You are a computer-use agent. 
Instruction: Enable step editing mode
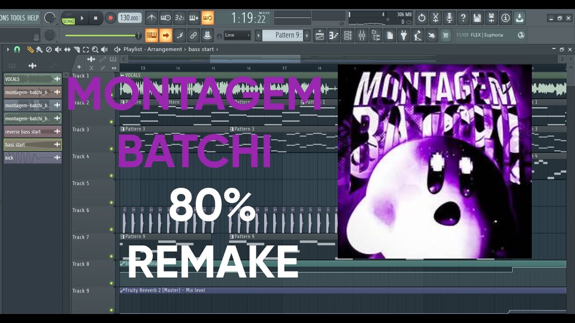(x=180, y=35)
